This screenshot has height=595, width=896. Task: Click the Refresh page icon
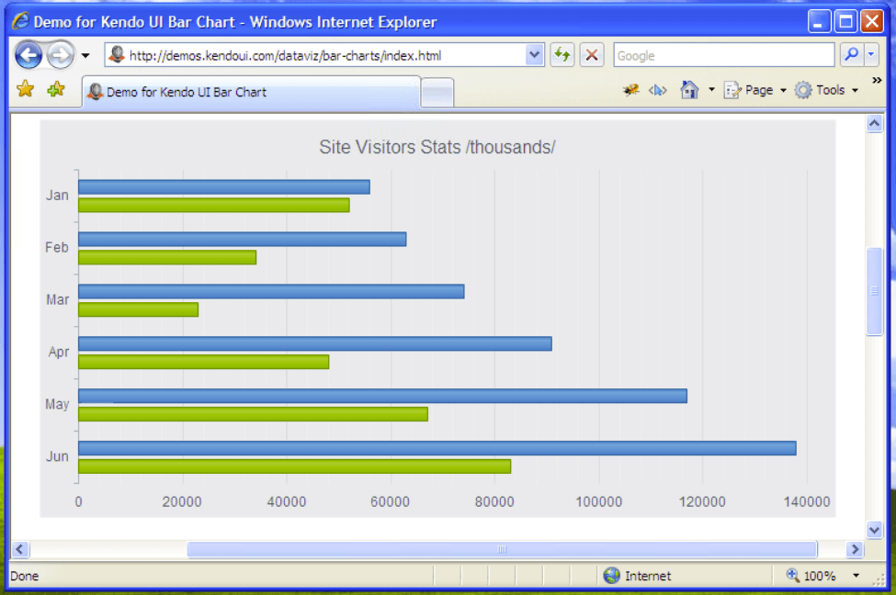(561, 55)
